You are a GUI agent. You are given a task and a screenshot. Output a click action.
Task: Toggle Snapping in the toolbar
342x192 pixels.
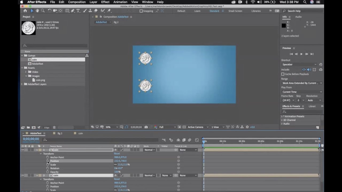pyautogui.click(x=141, y=11)
